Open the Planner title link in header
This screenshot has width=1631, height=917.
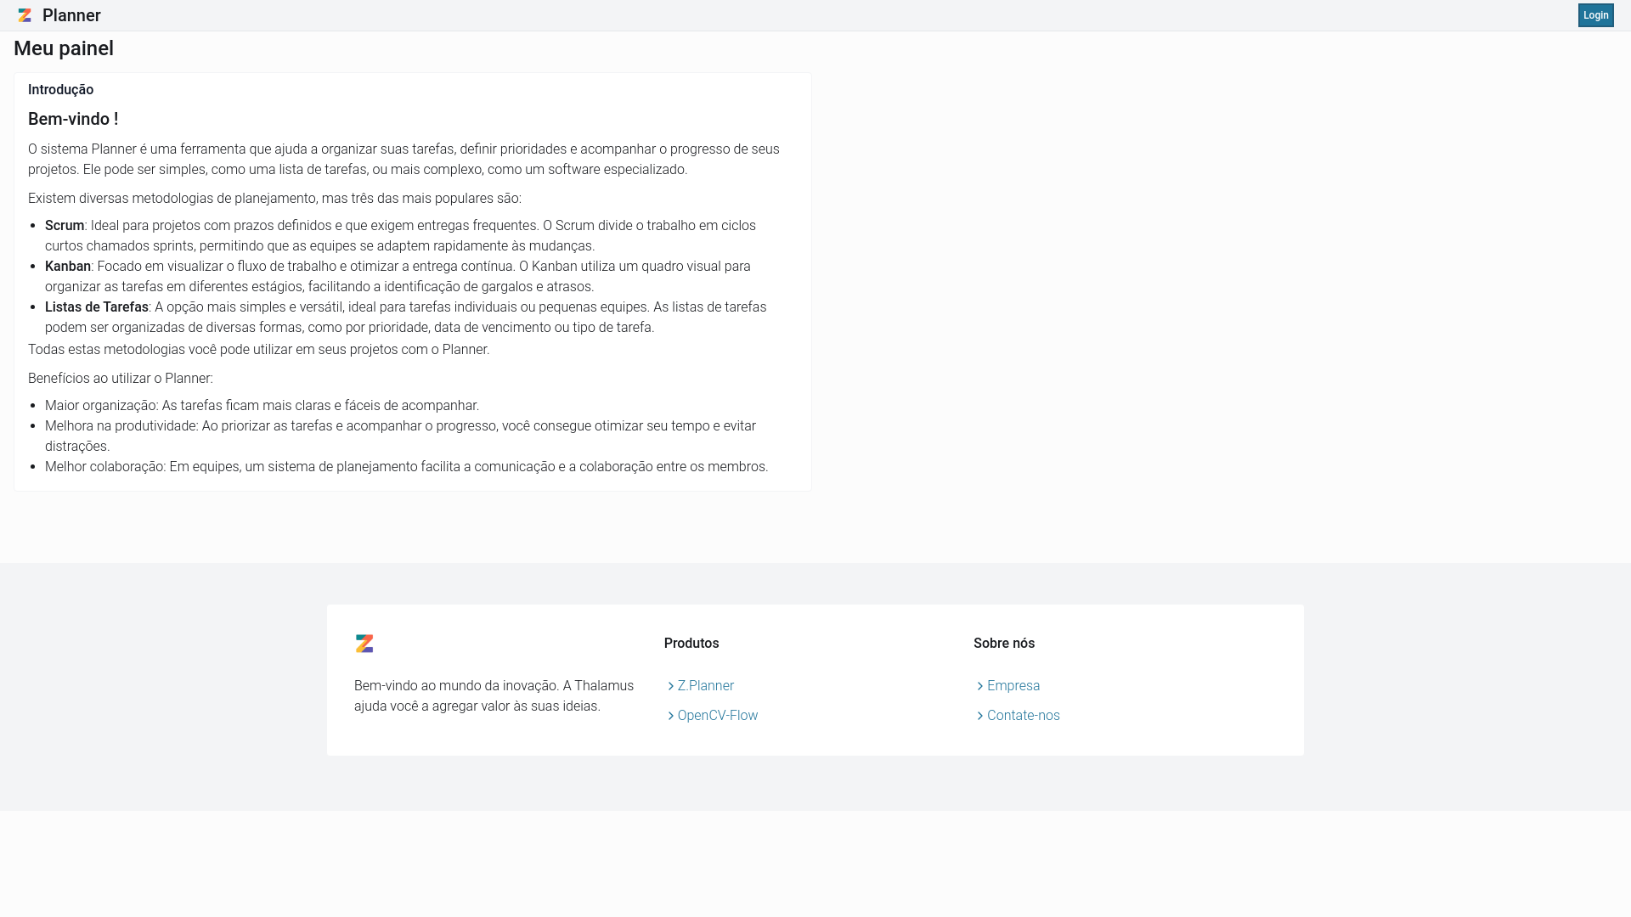coord(71,15)
